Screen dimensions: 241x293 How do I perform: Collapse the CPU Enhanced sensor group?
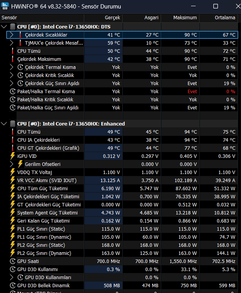4,124
